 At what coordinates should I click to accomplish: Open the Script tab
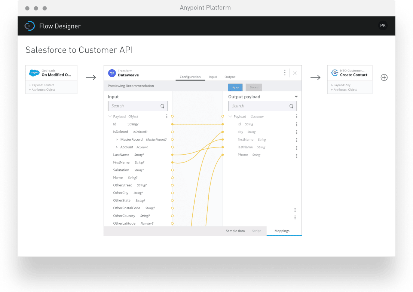coord(256,231)
